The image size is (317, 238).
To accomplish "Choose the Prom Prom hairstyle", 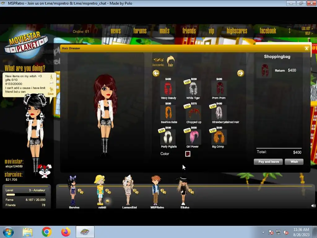I will (219, 88).
